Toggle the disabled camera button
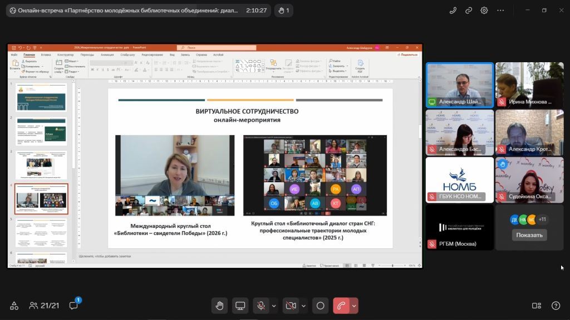Image resolution: width=570 pixels, height=320 pixels. pos(291,306)
